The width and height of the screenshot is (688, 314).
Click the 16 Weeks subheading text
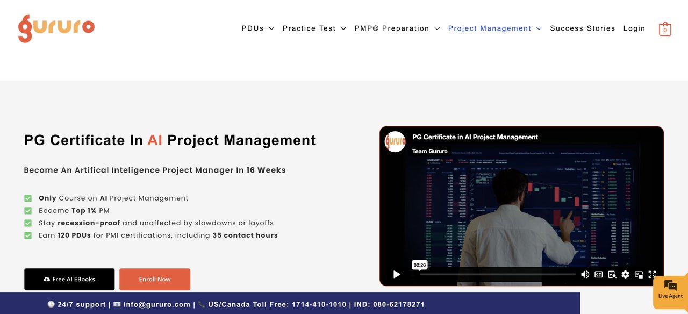[x=266, y=170]
